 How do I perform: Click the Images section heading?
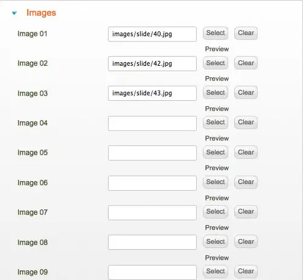click(x=41, y=13)
